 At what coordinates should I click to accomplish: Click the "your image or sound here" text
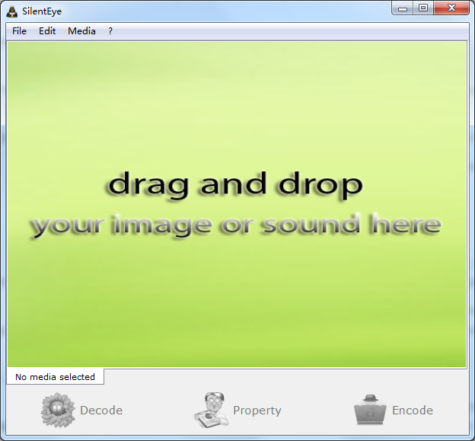coord(235,225)
